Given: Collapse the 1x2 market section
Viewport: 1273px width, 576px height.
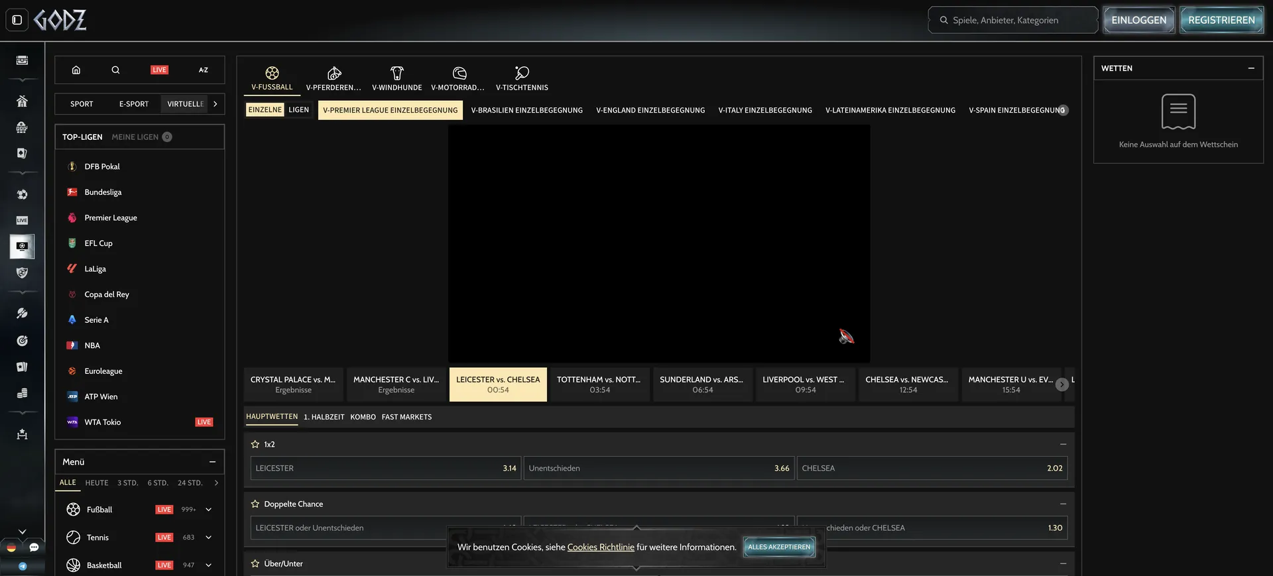Looking at the screenshot, I should 1063,444.
